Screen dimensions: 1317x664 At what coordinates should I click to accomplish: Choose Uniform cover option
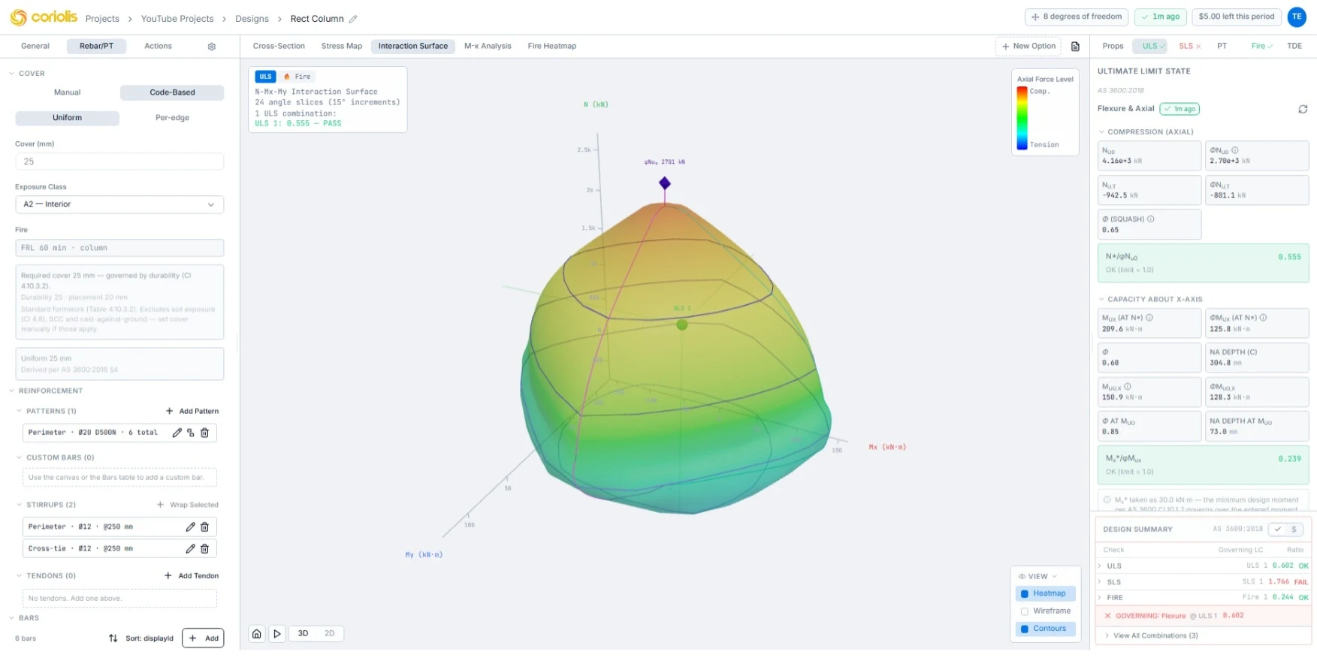coord(67,118)
